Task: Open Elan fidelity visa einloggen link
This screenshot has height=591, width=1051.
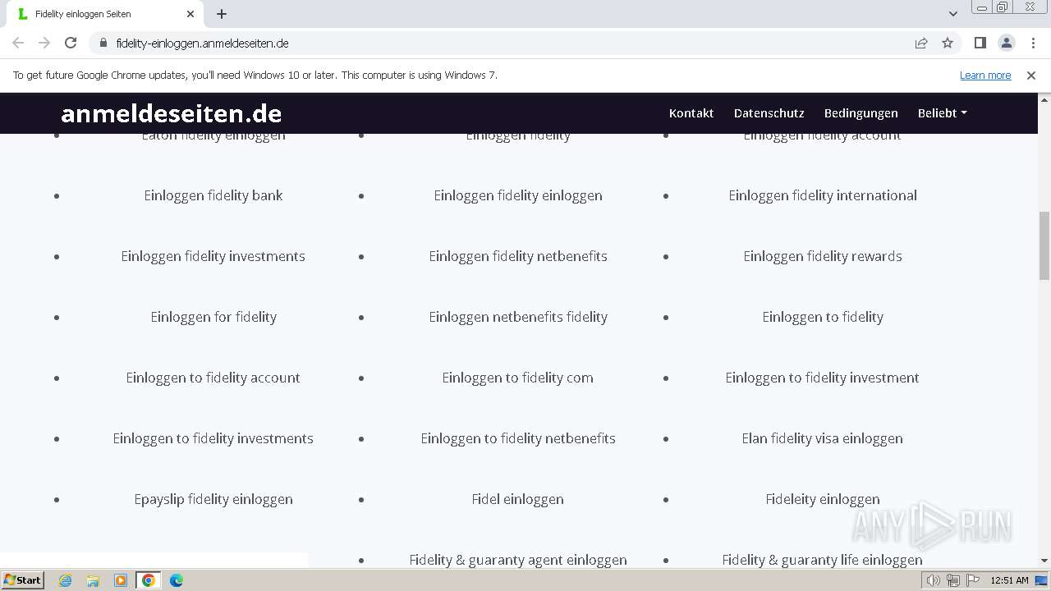Action: 823,438
